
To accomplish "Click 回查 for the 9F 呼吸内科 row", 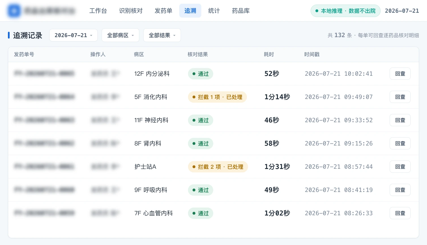I will tap(400, 190).
